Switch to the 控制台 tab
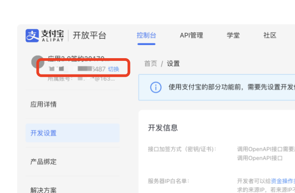This screenshot has width=295, height=193. pos(146,36)
